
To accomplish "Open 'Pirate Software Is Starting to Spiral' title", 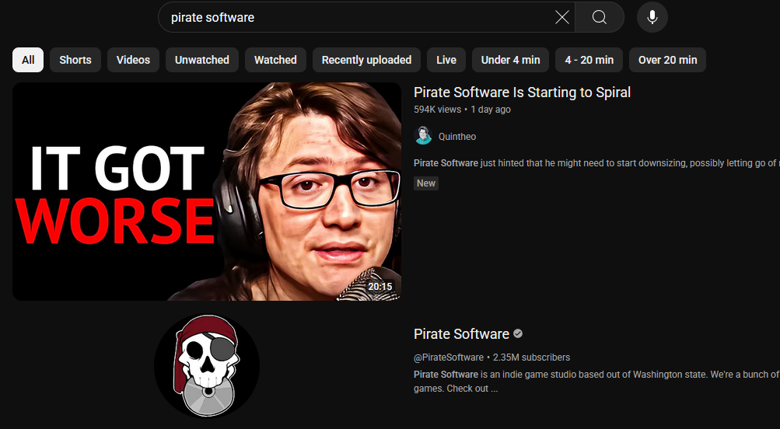I will click(523, 92).
